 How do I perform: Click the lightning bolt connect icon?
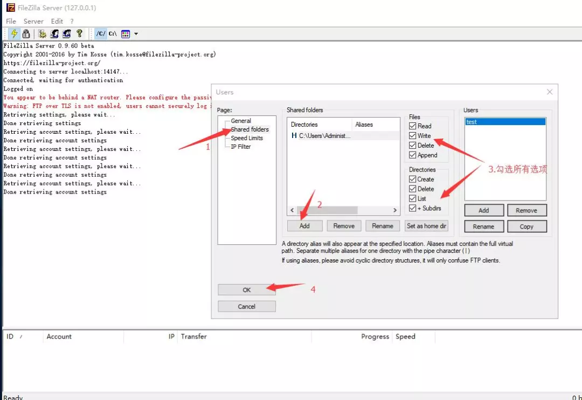(14, 34)
